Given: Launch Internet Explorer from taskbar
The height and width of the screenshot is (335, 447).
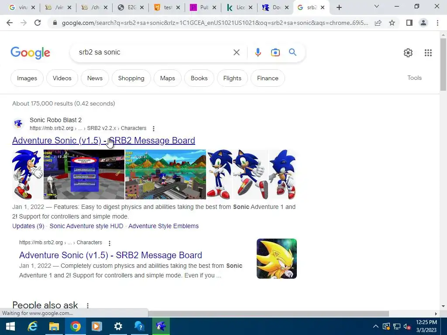Looking at the screenshot, I should click(32, 326).
